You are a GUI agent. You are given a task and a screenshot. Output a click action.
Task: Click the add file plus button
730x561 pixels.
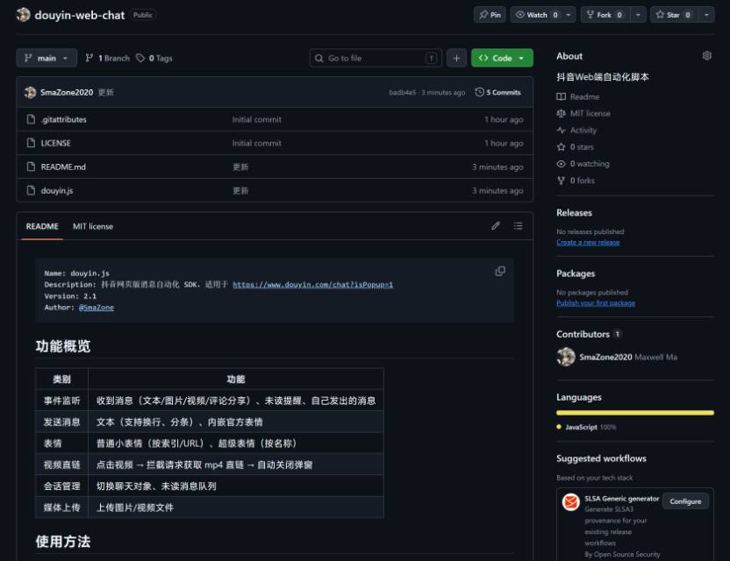(x=456, y=58)
